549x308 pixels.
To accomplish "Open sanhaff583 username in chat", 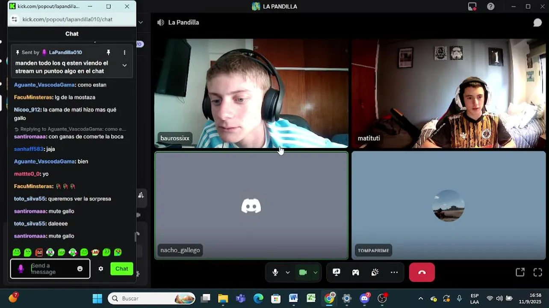I will point(29,149).
